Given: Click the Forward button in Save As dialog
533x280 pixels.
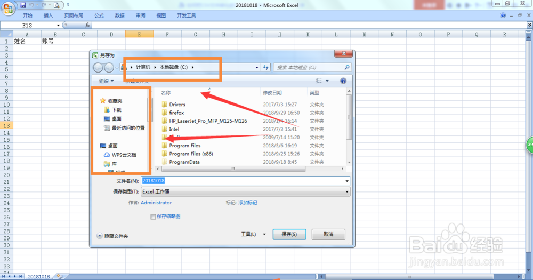Looking at the screenshot, I should point(109,67).
